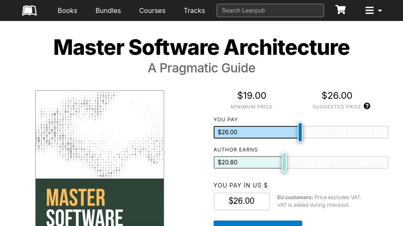Click the $26.00 suggested price value
This screenshot has height=226, width=403.
click(337, 95)
